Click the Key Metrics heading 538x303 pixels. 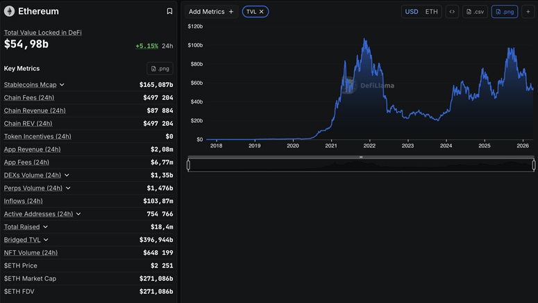coord(22,69)
